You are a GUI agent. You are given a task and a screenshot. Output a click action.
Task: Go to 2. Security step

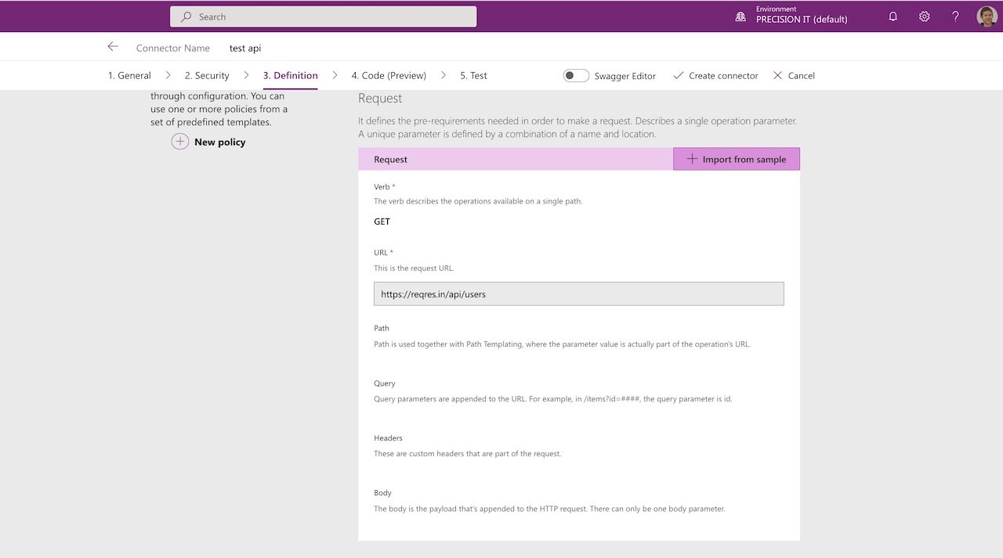coord(207,76)
